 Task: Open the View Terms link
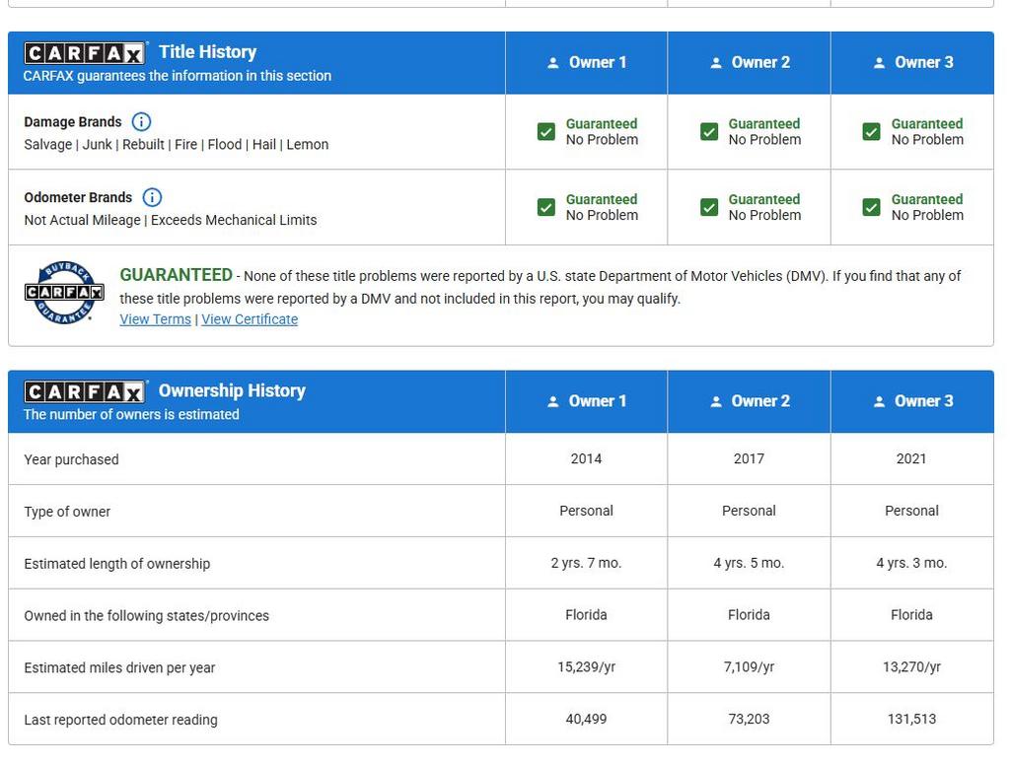click(x=155, y=319)
